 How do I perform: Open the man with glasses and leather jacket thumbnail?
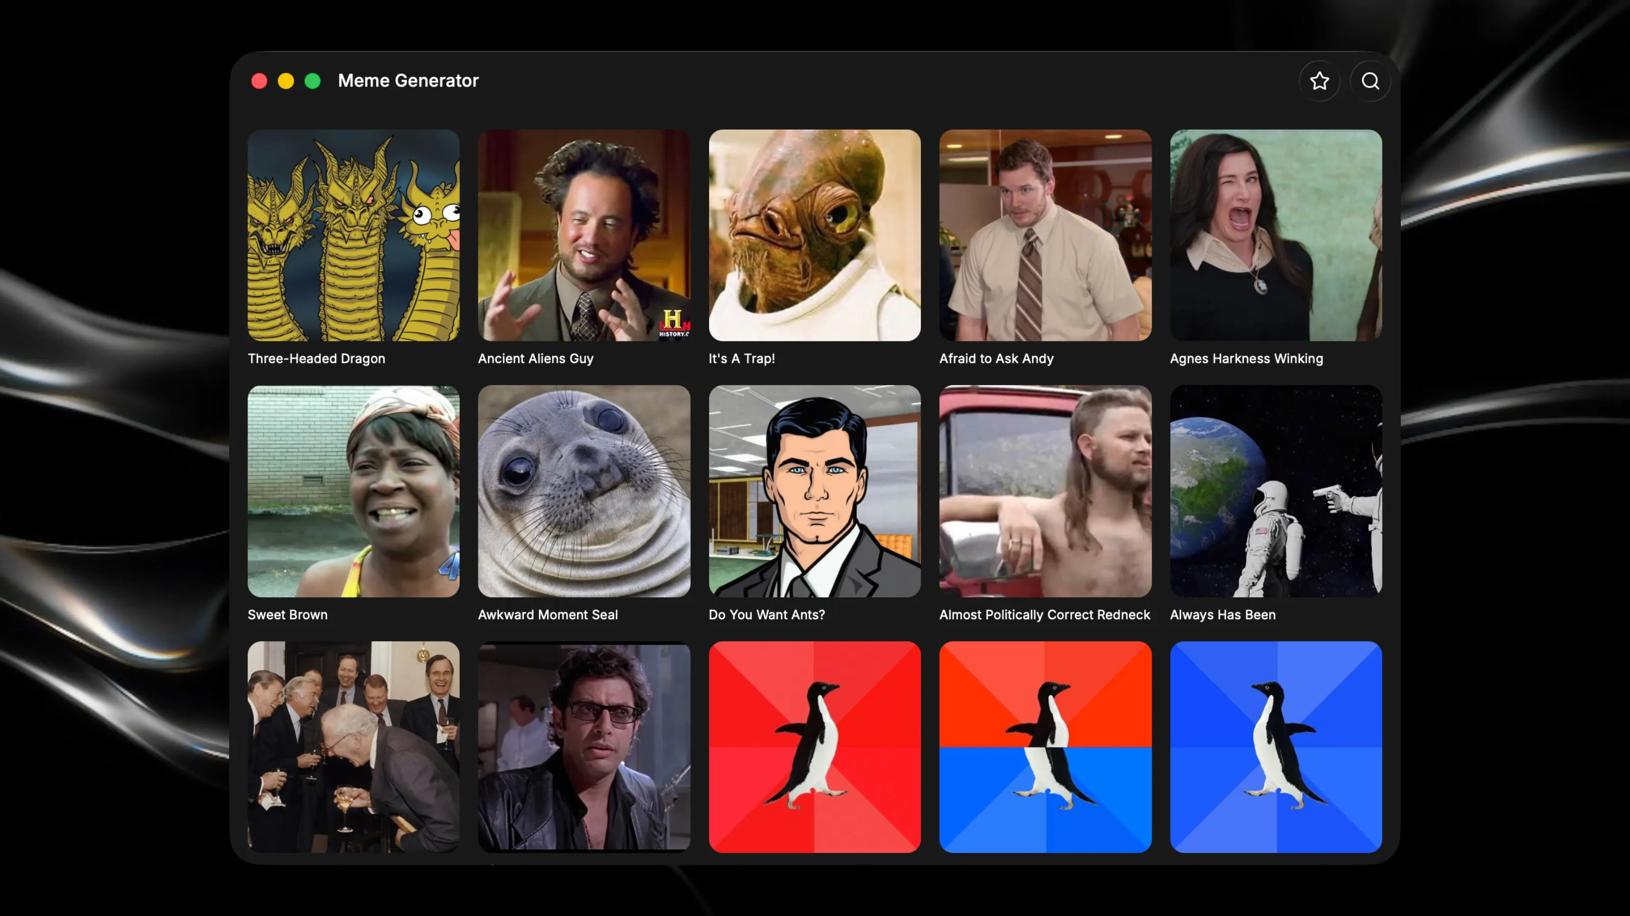(584, 747)
